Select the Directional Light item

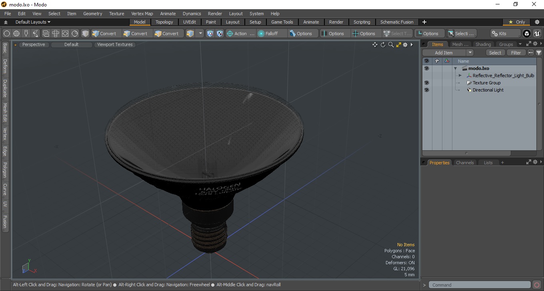pos(488,90)
